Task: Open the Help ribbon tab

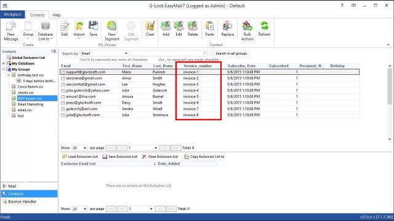Action: pyautogui.click(x=57, y=15)
